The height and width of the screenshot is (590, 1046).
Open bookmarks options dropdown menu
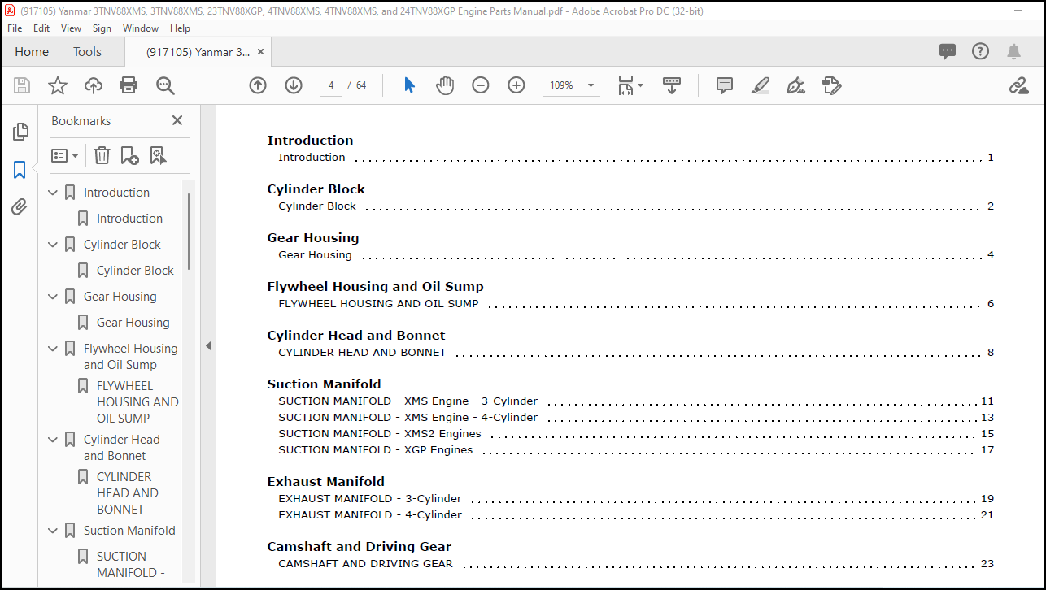click(x=65, y=155)
